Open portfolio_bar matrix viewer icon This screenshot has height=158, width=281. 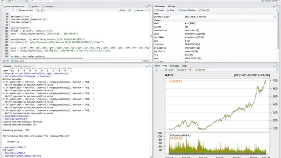click(x=275, y=17)
